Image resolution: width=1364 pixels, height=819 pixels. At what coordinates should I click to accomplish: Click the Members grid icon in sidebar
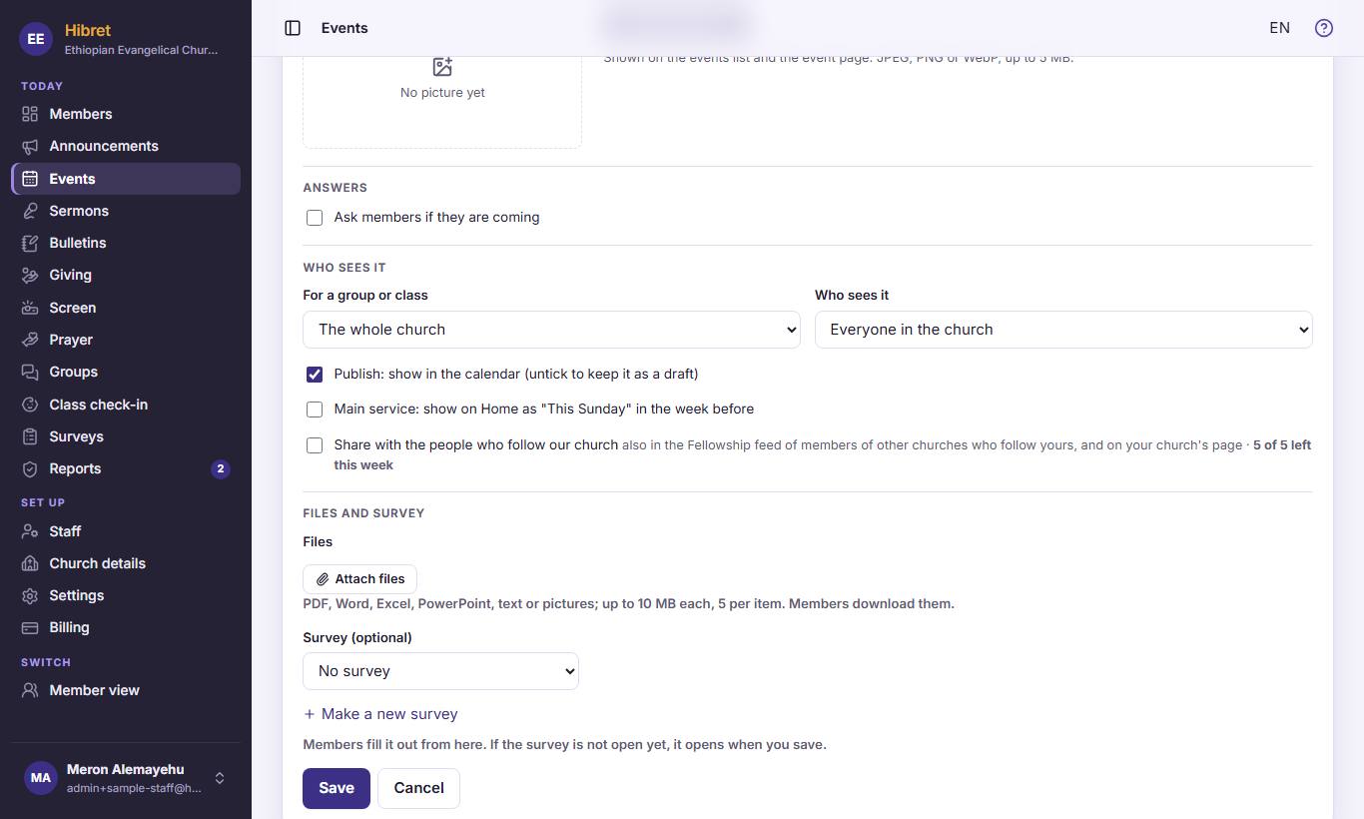pos(30,114)
